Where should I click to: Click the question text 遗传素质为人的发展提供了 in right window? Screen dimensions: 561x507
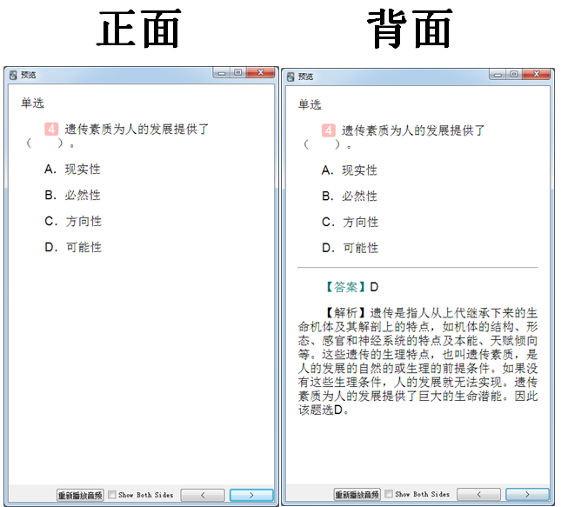click(413, 130)
